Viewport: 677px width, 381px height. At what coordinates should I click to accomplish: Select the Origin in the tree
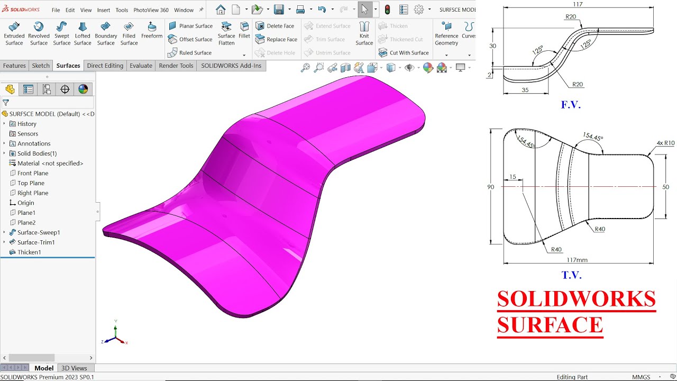22,203
